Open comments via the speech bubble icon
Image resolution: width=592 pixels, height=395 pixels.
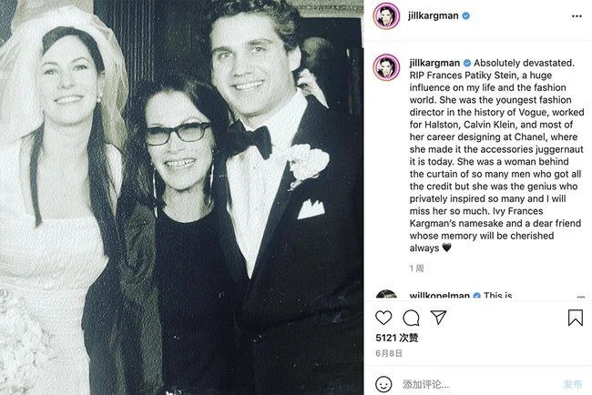(x=411, y=318)
